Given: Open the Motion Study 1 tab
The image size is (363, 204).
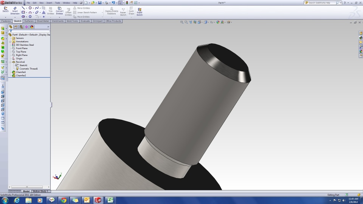Looking at the screenshot, I should click(40, 191).
